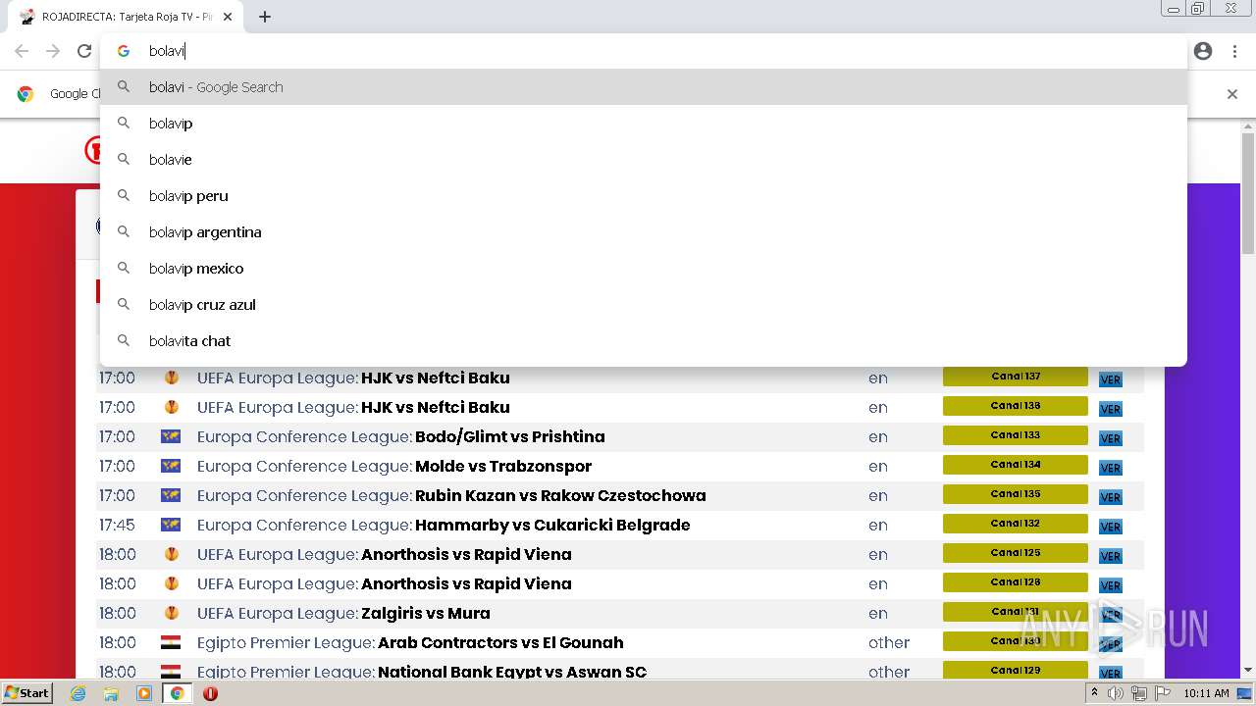Open the red Opera-style taskbar icon
Screen dimensions: 1256x706
210,693
